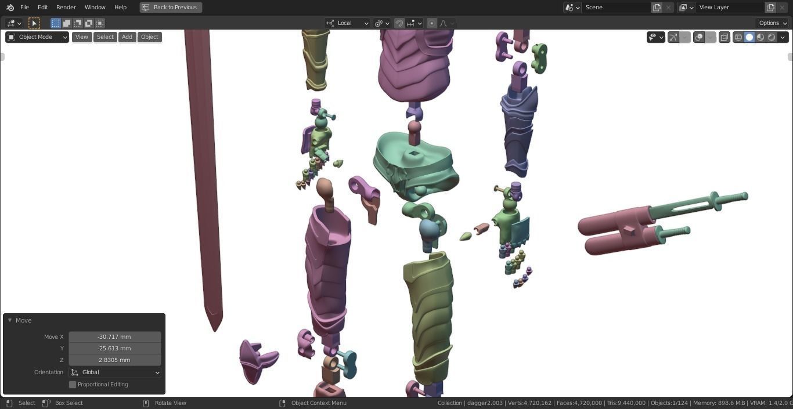Remove view layer with X icon
Image resolution: width=793 pixels, height=409 pixels.
783,8
